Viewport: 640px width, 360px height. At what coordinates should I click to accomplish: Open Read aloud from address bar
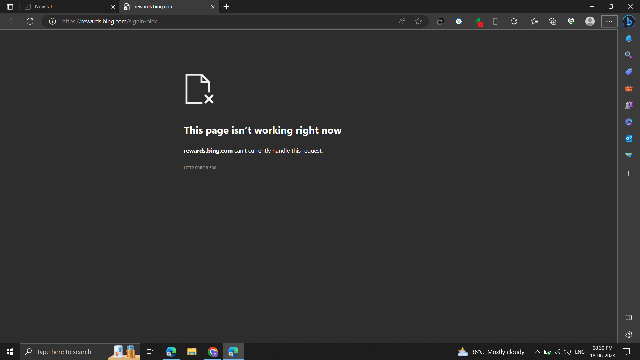[x=402, y=21]
